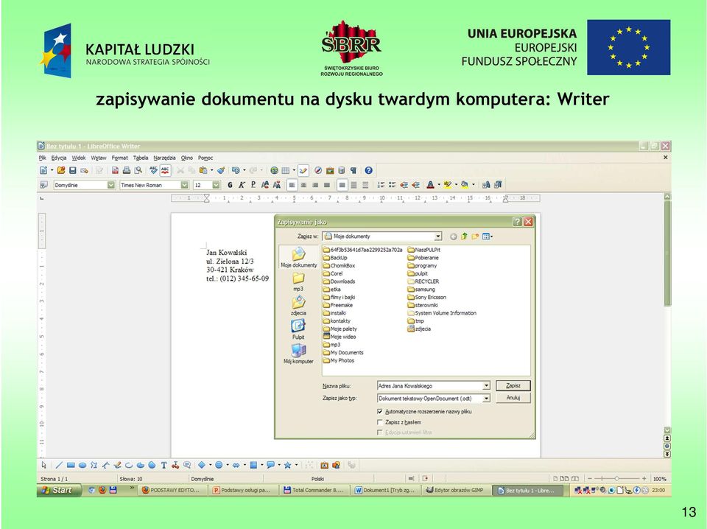Select Moje dokumenty in places sidebar
This screenshot has height=529, width=707.
point(298,258)
